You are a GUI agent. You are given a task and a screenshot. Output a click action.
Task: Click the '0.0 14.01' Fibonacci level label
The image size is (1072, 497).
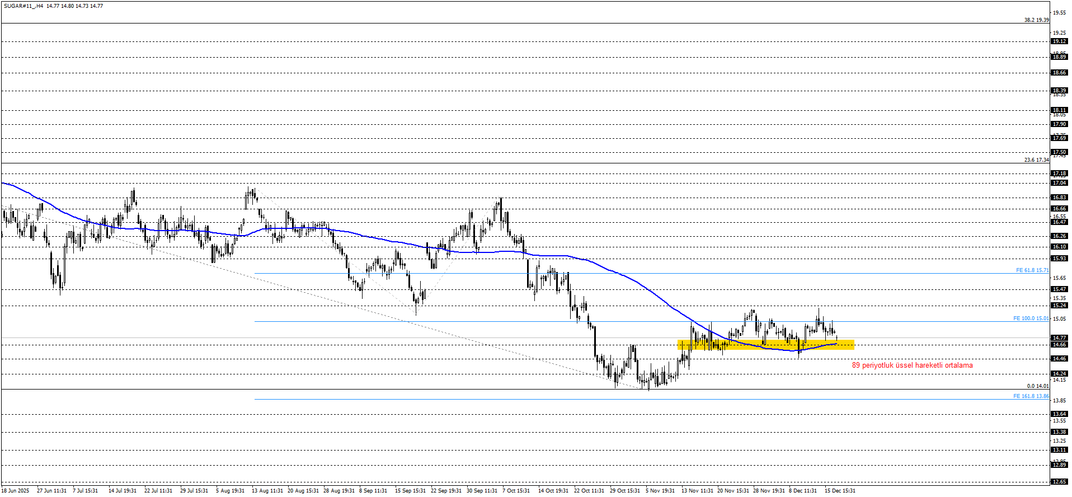[x=1037, y=386]
